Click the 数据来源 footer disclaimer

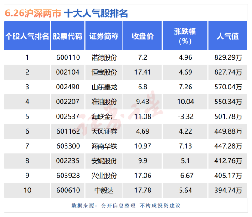click(126, 206)
